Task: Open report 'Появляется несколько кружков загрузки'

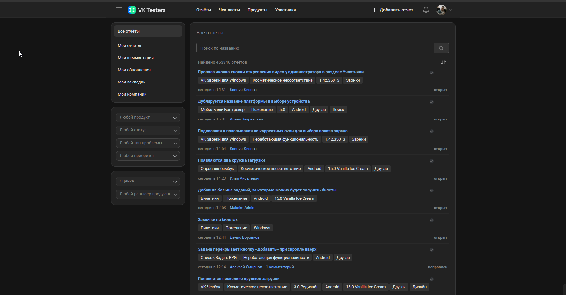Action: click(239, 279)
